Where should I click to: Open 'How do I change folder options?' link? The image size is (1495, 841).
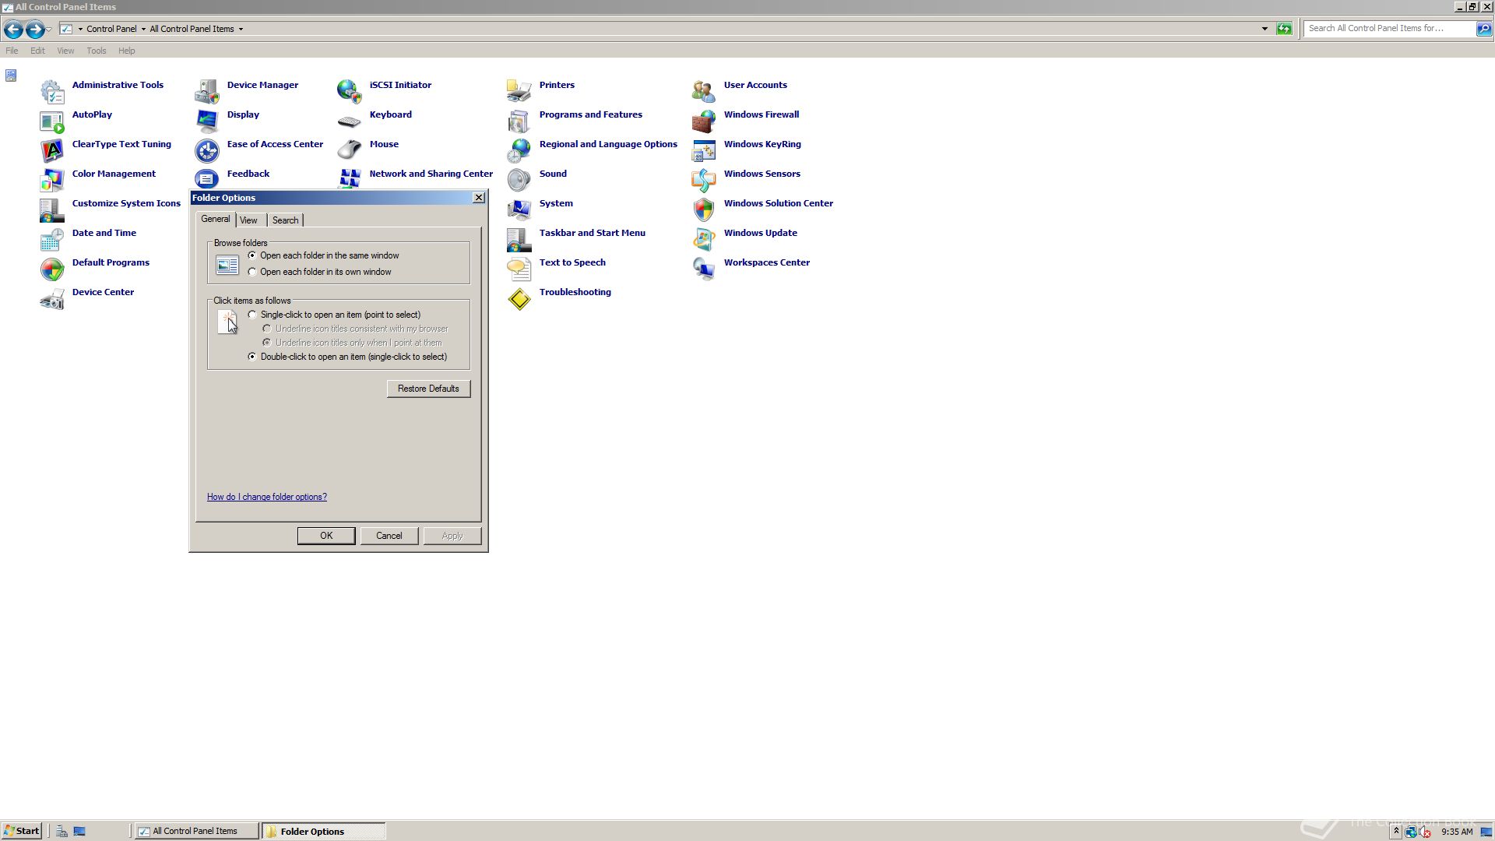(x=267, y=497)
